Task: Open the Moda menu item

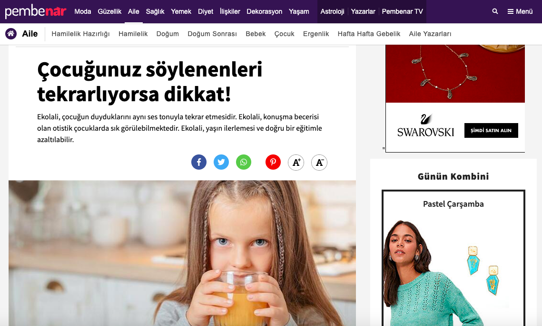Action: tap(83, 11)
